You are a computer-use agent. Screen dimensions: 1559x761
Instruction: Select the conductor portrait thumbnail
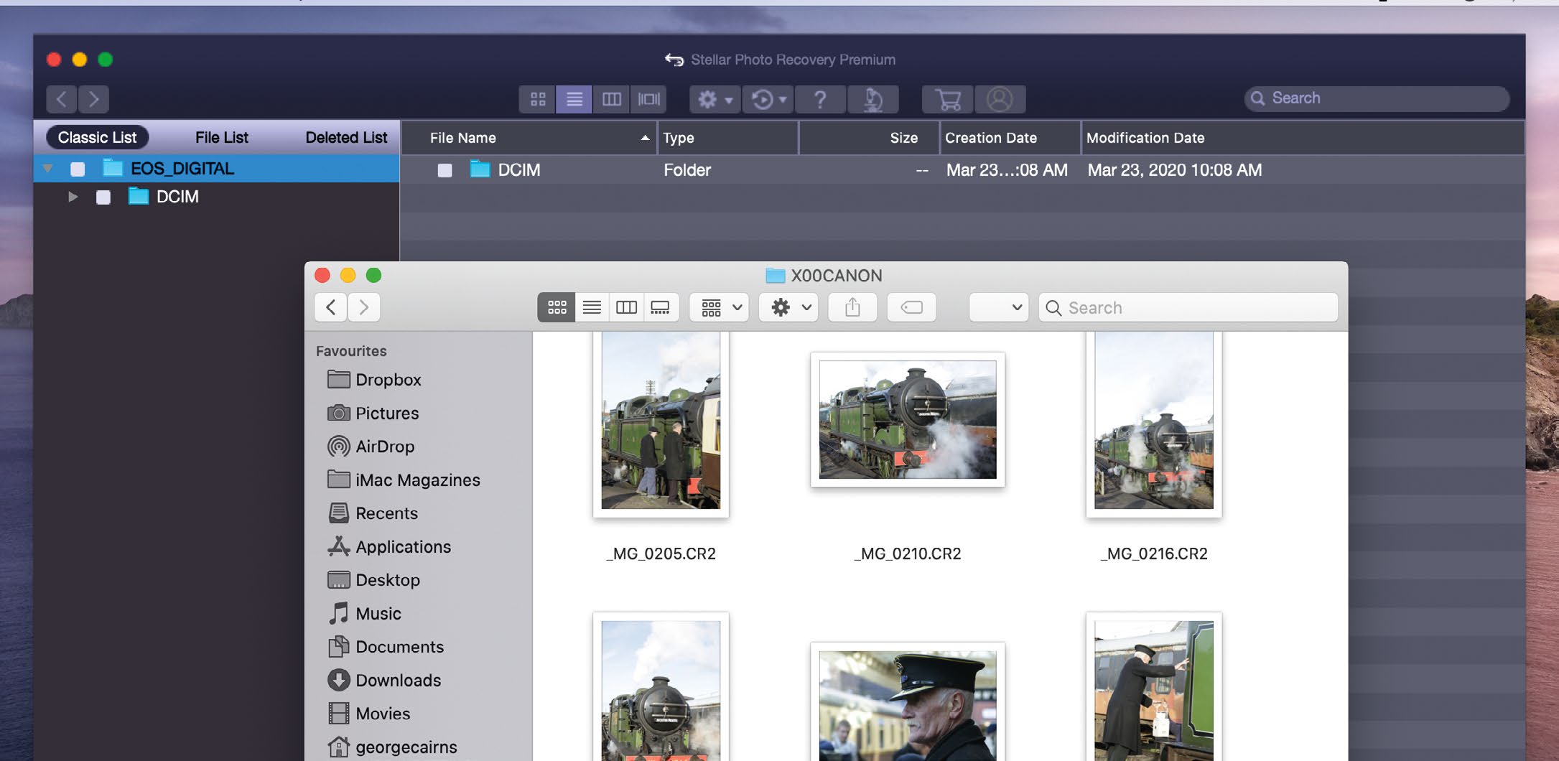pyautogui.click(x=908, y=703)
